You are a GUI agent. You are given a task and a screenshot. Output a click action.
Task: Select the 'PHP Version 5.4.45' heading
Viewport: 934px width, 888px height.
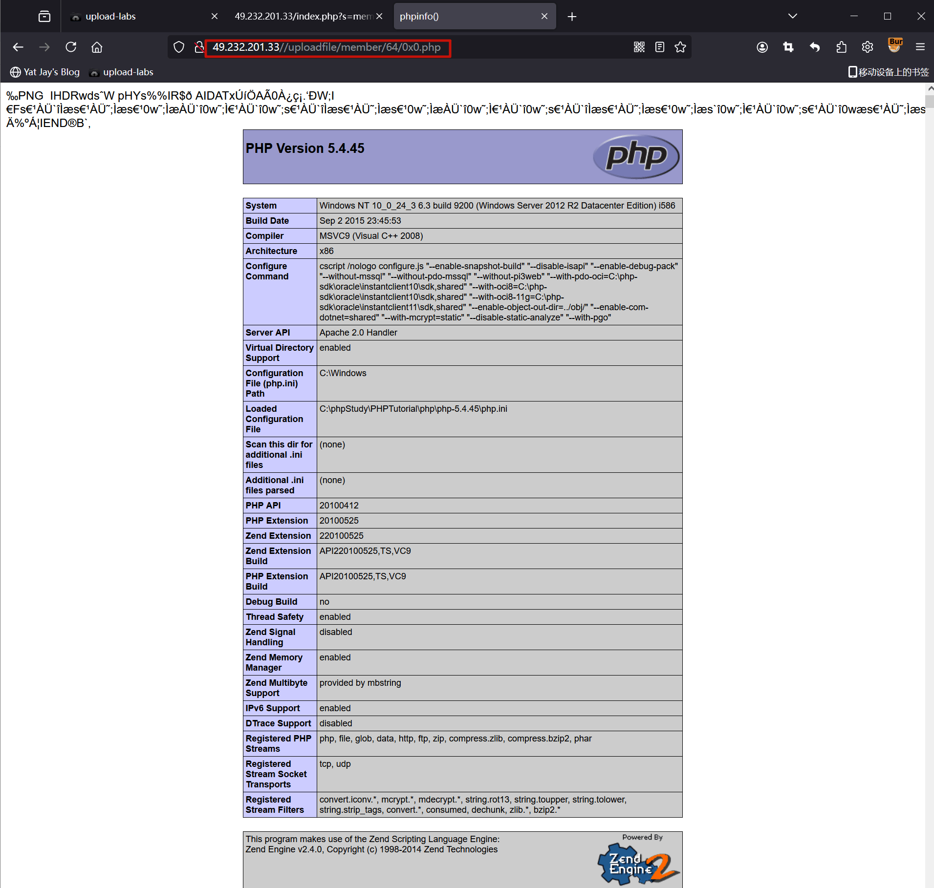click(x=305, y=148)
